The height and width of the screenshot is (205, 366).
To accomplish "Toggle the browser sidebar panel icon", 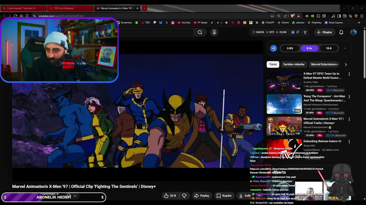I will (x=339, y=16).
